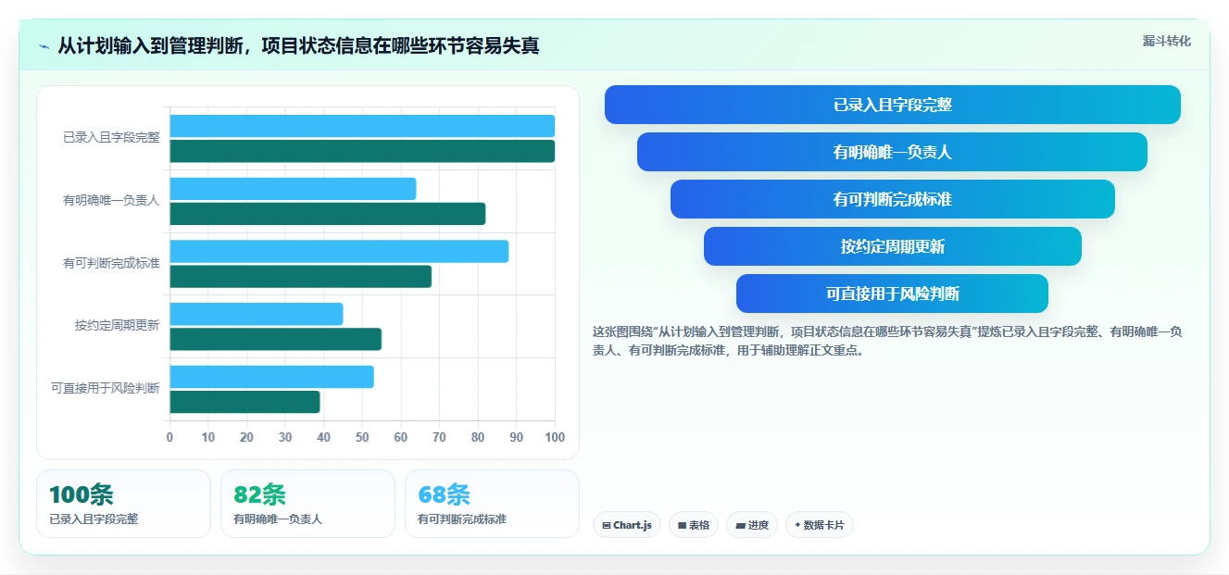The height and width of the screenshot is (575, 1229).
Task: Click light blue bar for 已录入且字段完整
Action: pyautogui.click(x=362, y=126)
